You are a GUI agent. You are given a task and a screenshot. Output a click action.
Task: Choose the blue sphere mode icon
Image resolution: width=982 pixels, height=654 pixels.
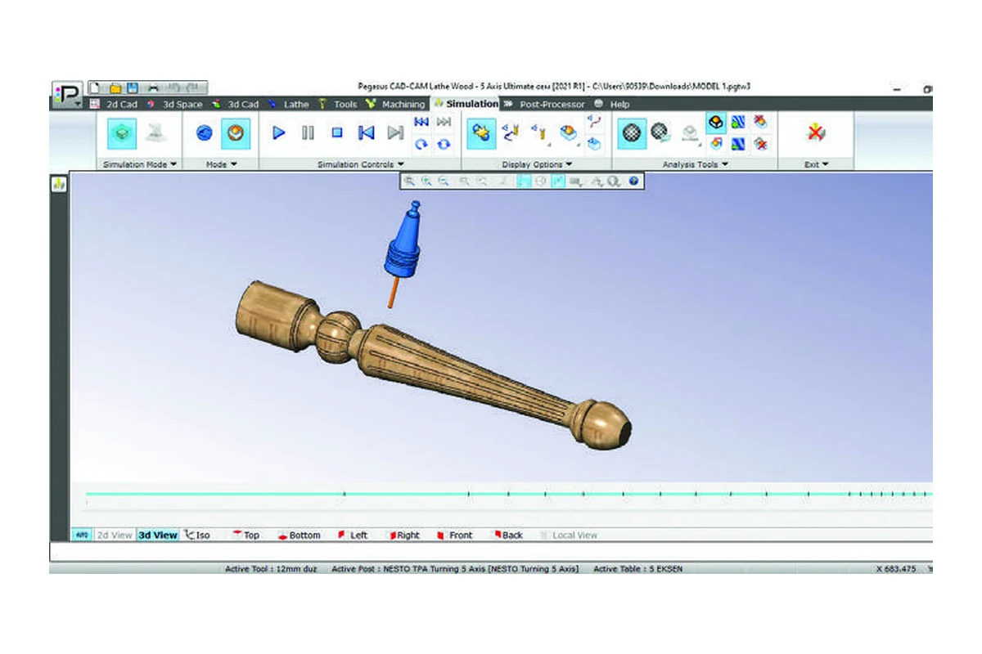click(205, 132)
